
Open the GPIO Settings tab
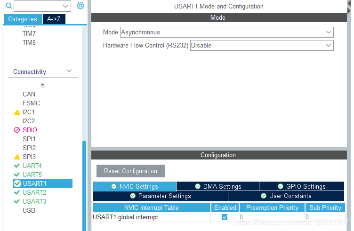(302, 186)
